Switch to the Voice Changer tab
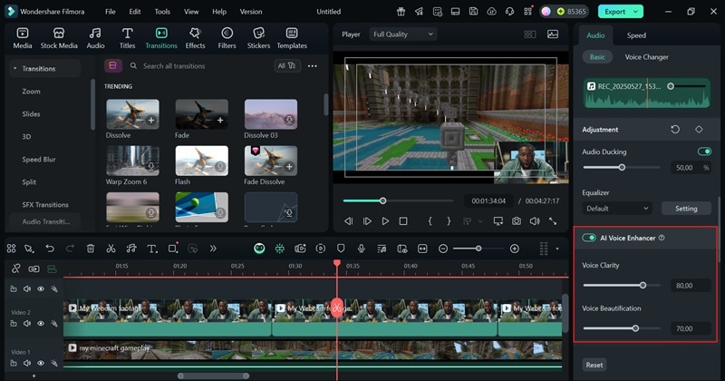Viewport: 725px width, 381px height. pos(646,57)
